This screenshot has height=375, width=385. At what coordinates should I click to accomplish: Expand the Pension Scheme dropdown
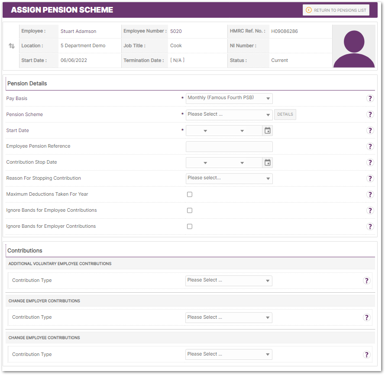[x=229, y=115]
